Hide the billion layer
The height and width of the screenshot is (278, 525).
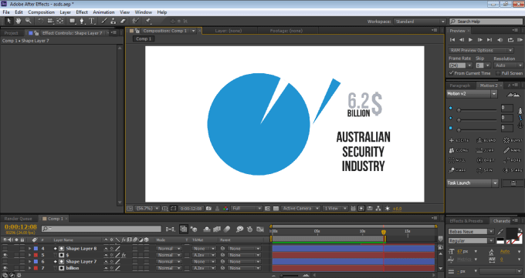click(5, 268)
